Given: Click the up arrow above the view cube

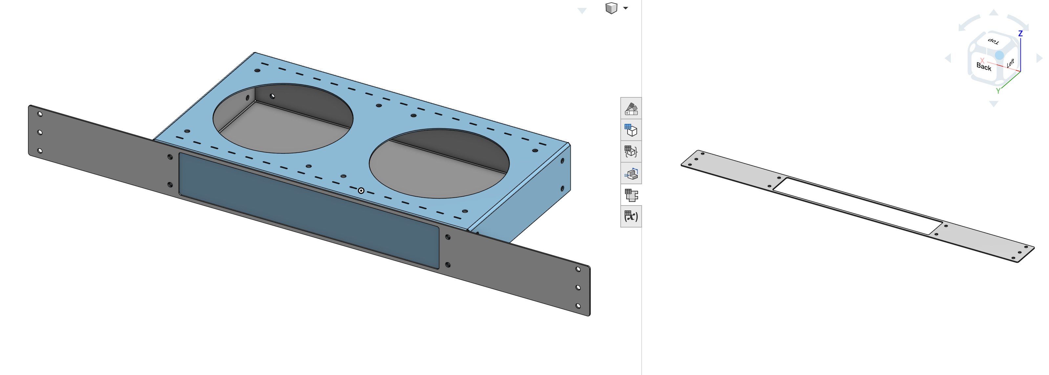Looking at the screenshot, I should coord(994,12).
